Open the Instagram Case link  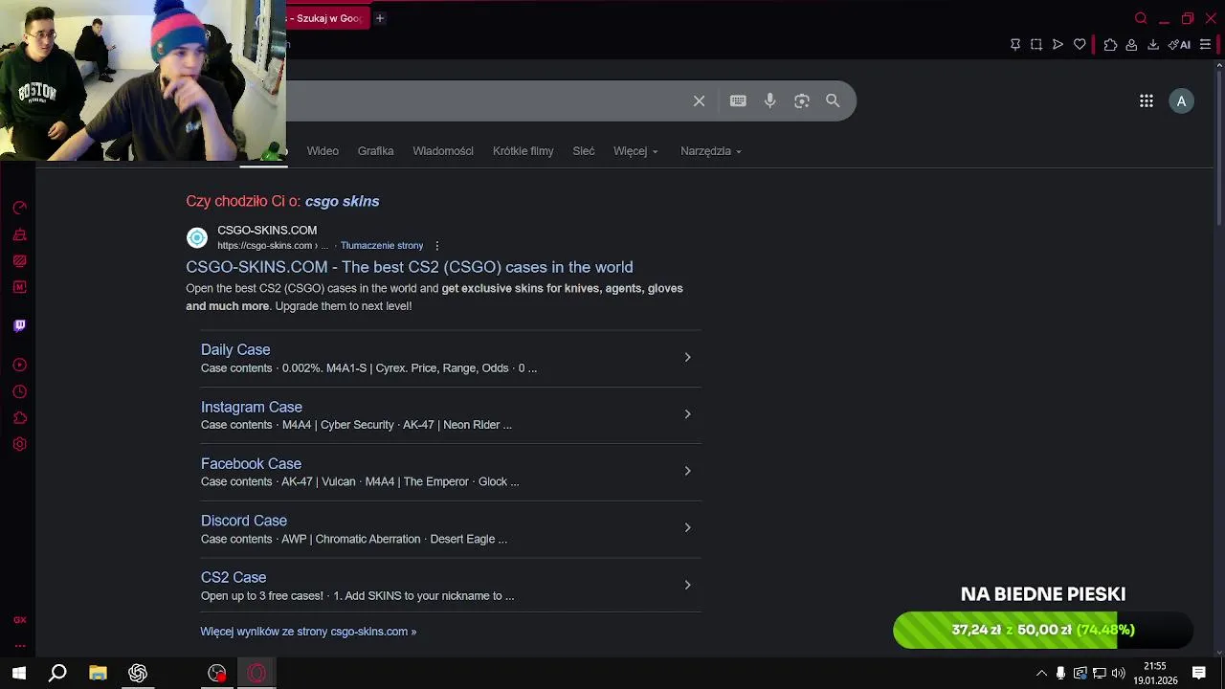(x=252, y=407)
